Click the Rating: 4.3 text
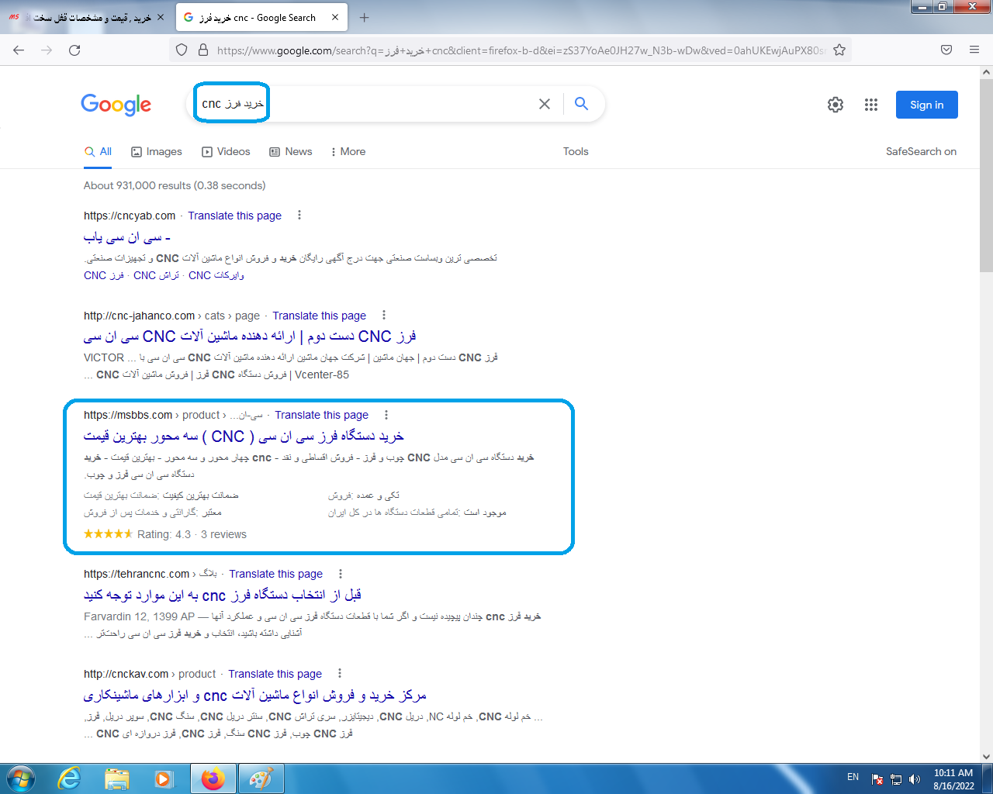993x794 pixels. (164, 534)
